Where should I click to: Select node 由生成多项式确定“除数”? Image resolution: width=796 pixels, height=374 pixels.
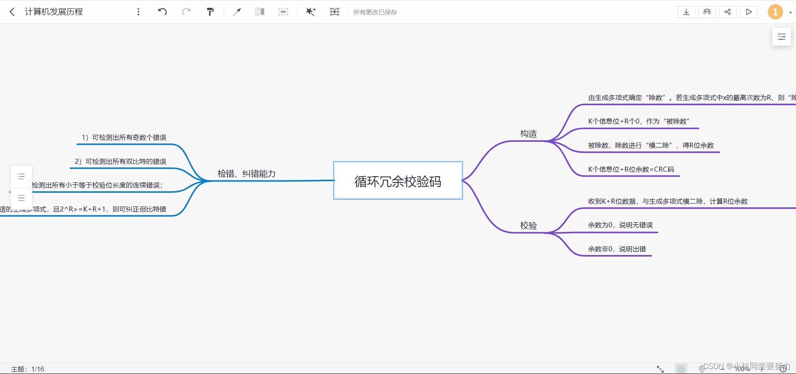point(692,98)
